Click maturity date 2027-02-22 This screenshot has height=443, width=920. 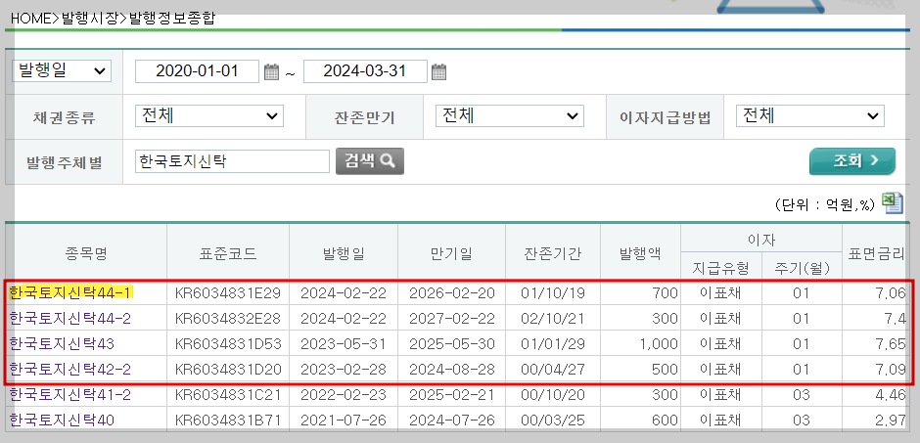tap(452, 318)
